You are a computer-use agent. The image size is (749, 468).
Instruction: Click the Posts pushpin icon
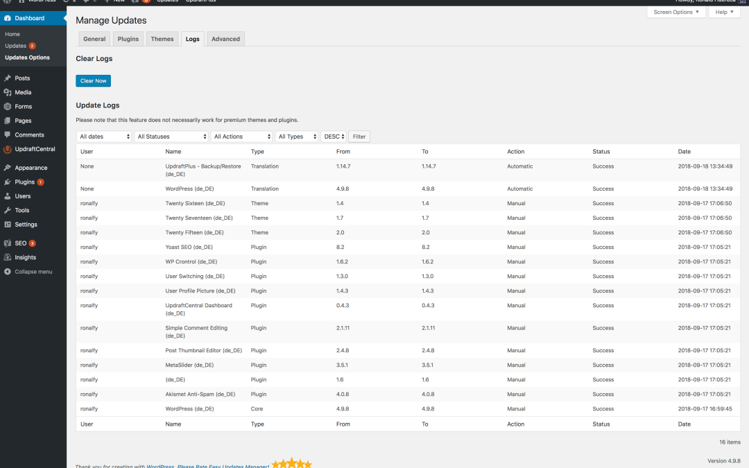click(x=7, y=78)
